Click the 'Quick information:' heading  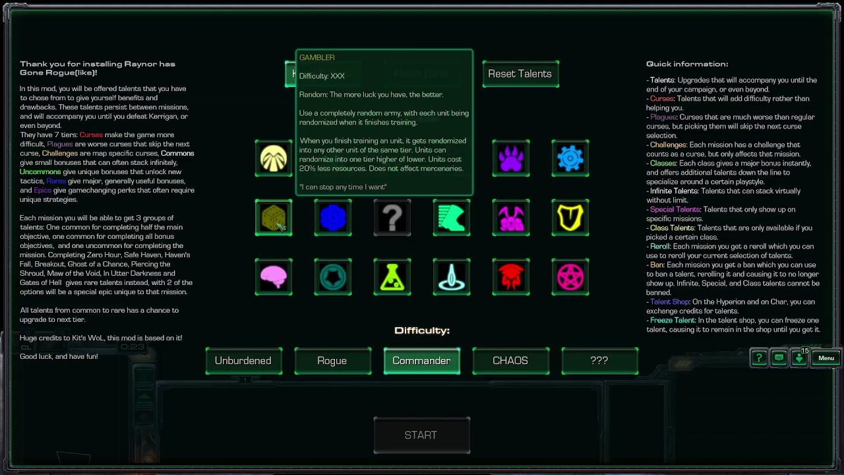click(687, 64)
